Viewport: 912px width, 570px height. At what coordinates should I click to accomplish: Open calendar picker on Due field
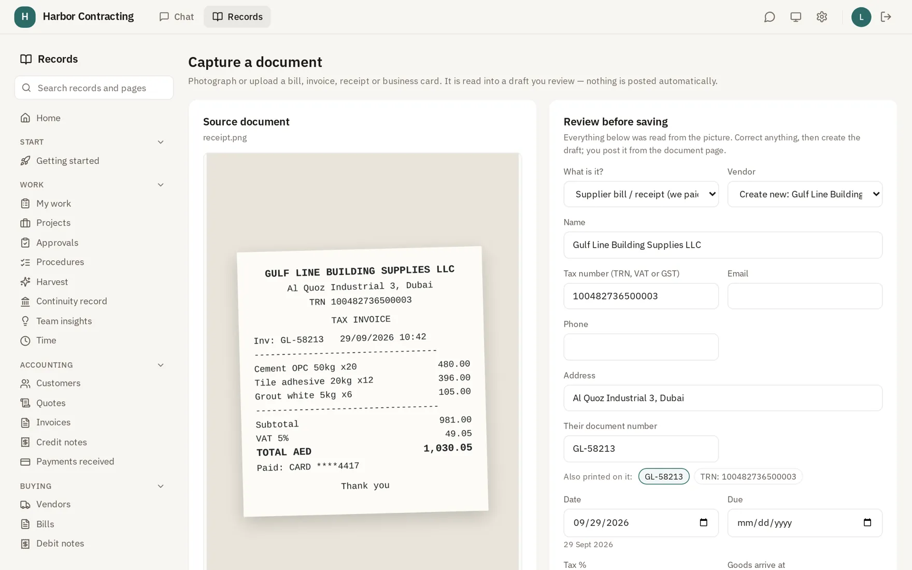(867, 522)
